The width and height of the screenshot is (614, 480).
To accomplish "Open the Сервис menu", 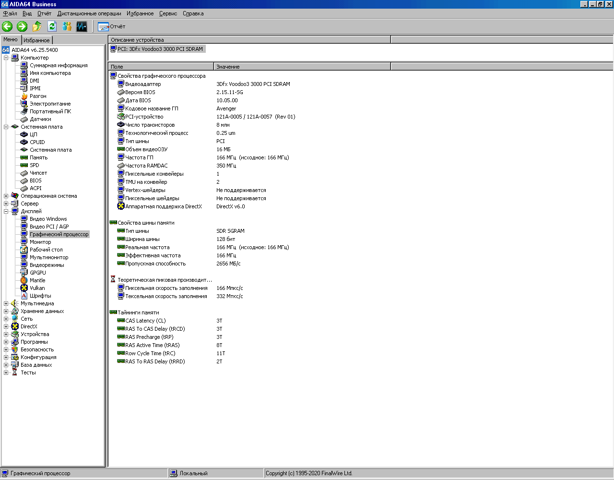I will pyautogui.click(x=168, y=13).
